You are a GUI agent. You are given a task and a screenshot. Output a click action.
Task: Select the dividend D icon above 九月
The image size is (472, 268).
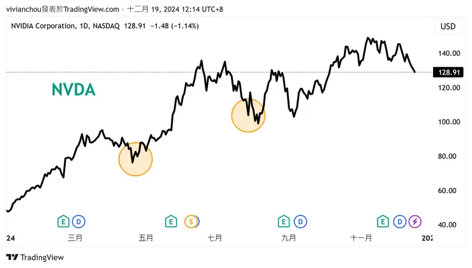(300, 222)
